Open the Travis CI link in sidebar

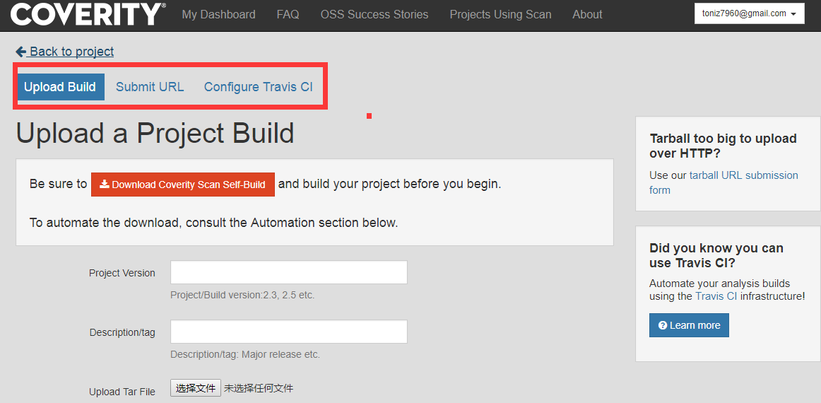tap(716, 296)
